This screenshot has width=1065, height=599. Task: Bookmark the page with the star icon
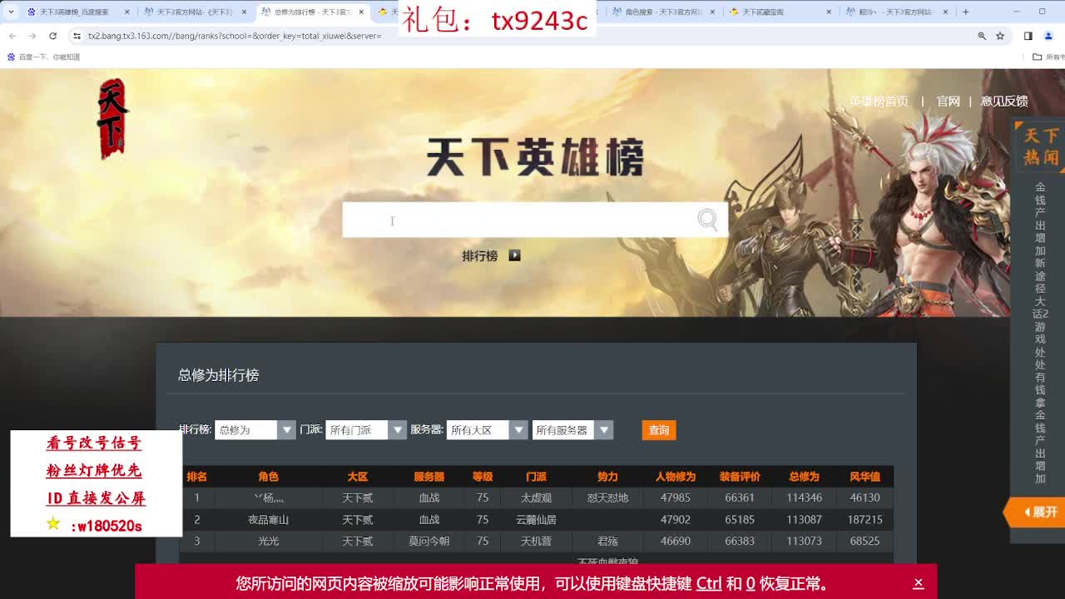(x=1000, y=36)
